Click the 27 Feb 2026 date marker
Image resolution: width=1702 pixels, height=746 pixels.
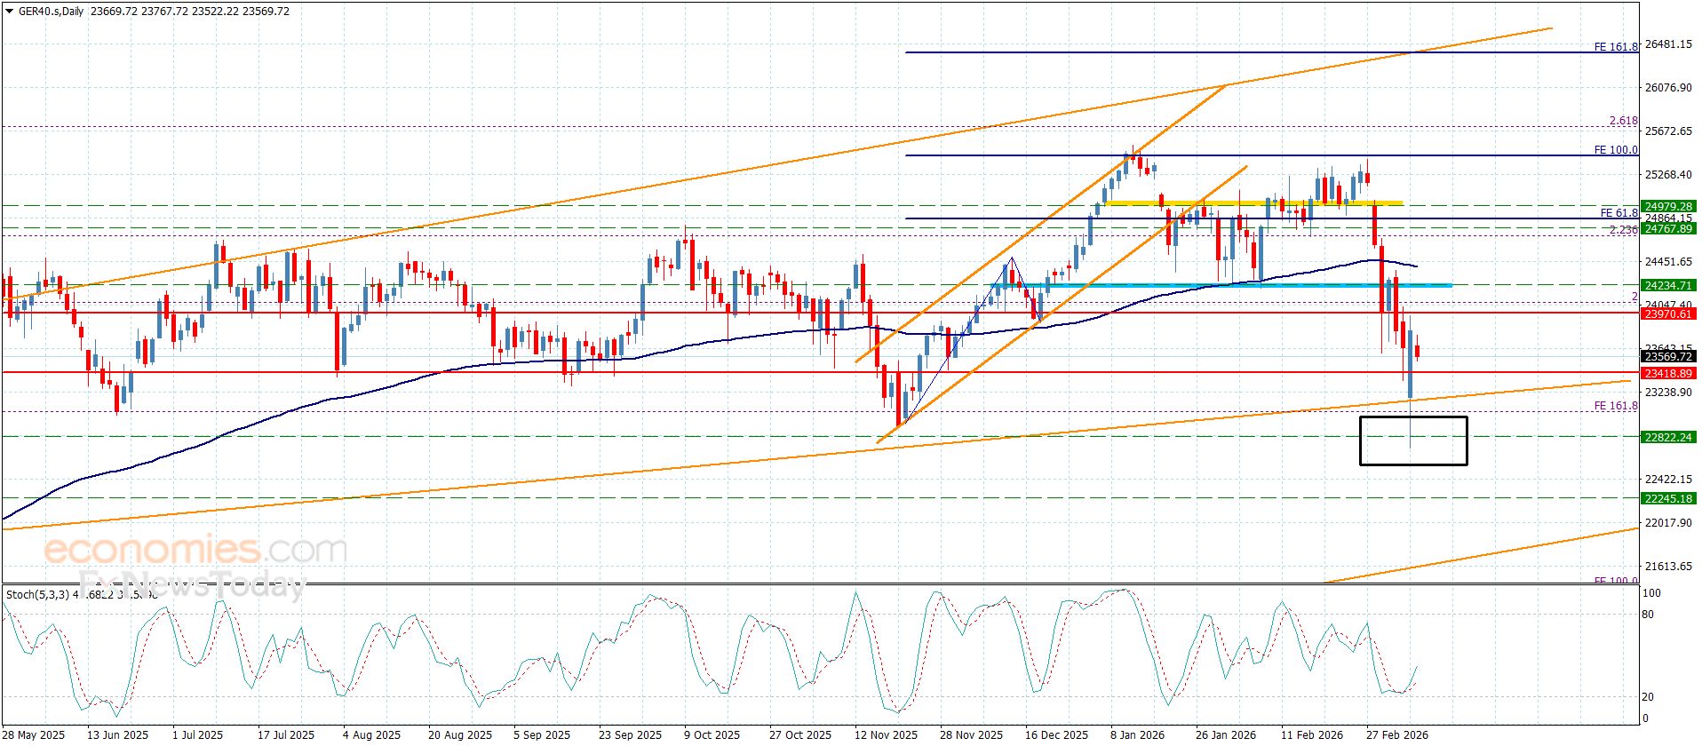coord(1397,735)
